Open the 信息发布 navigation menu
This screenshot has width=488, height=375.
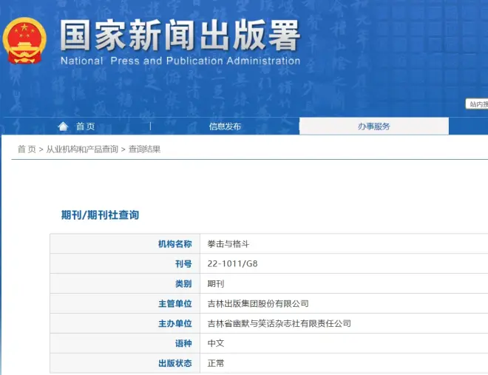click(225, 126)
